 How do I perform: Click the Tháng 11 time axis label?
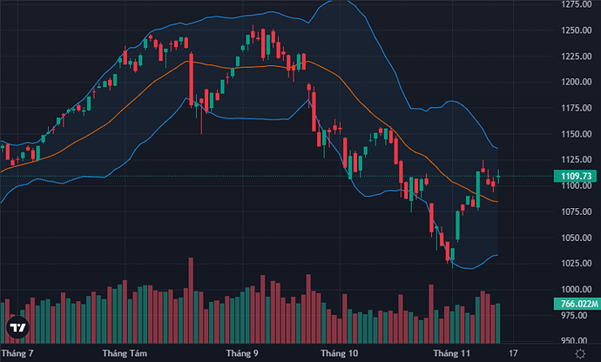click(452, 353)
